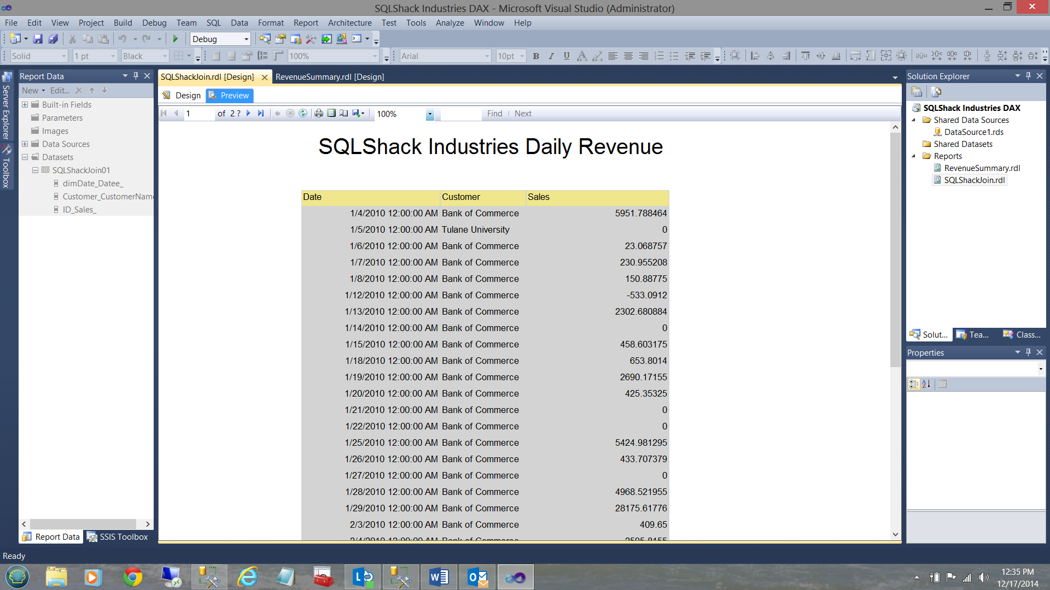Image resolution: width=1050 pixels, height=590 pixels.
Task: Print the report preview
Action: point(319,114)
